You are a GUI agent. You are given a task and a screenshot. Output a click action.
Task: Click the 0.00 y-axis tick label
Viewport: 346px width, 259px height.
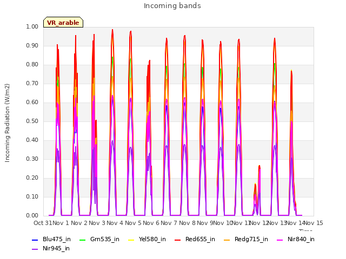tap(32, 216)
